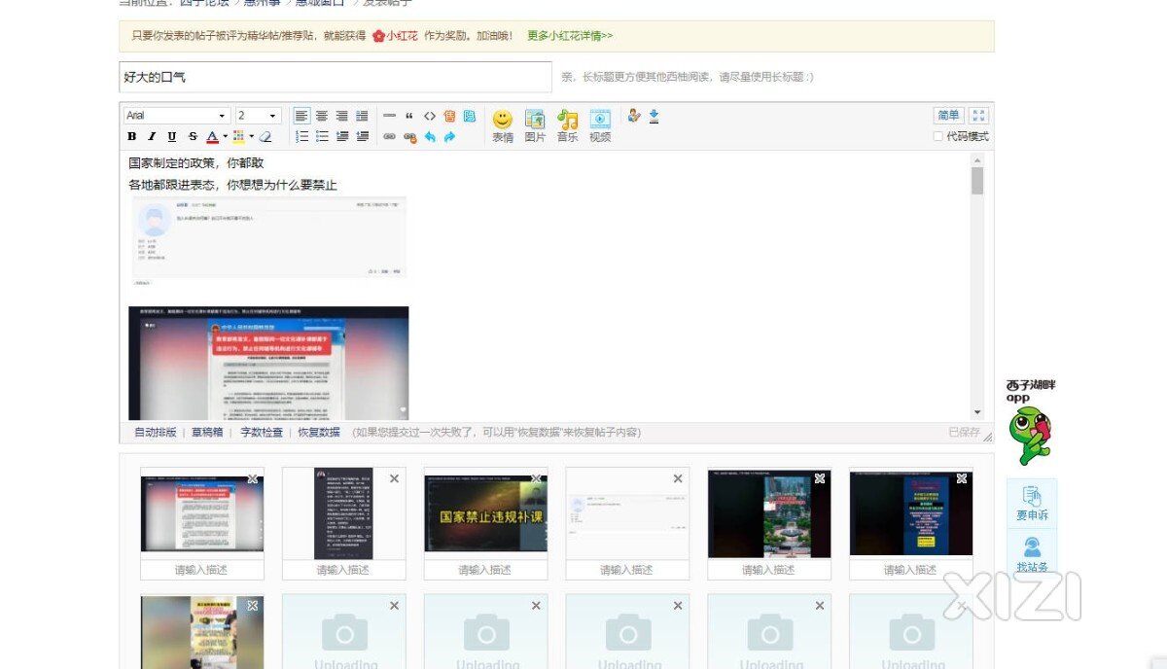The image size is (1167, 669).
Task: Select the white forum post uploaded thumbnail
Action: pyautogui.click(x=627, y=512)
